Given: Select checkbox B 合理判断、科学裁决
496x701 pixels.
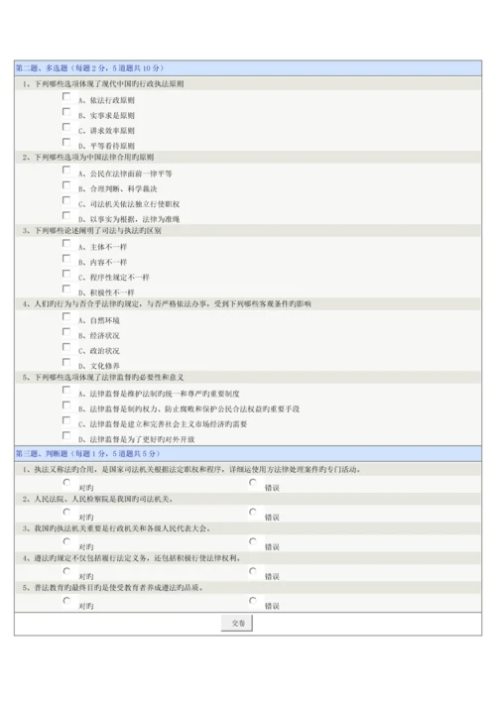Looking at the screenshot, I should 66,185.
